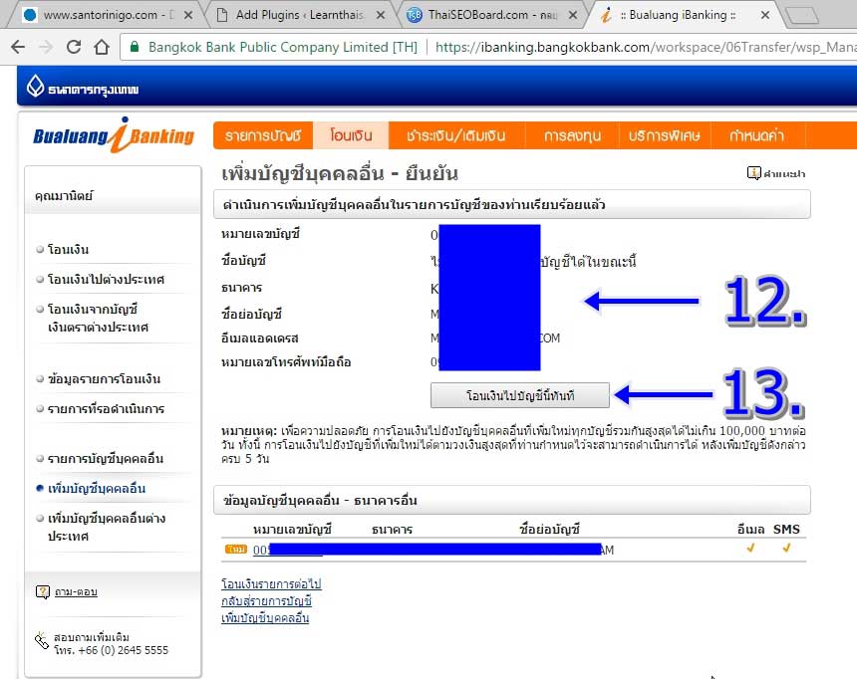Screen dimensions: 857x679
Task: Click the ใหม่ badge in account row
Action: coord(236,549)
